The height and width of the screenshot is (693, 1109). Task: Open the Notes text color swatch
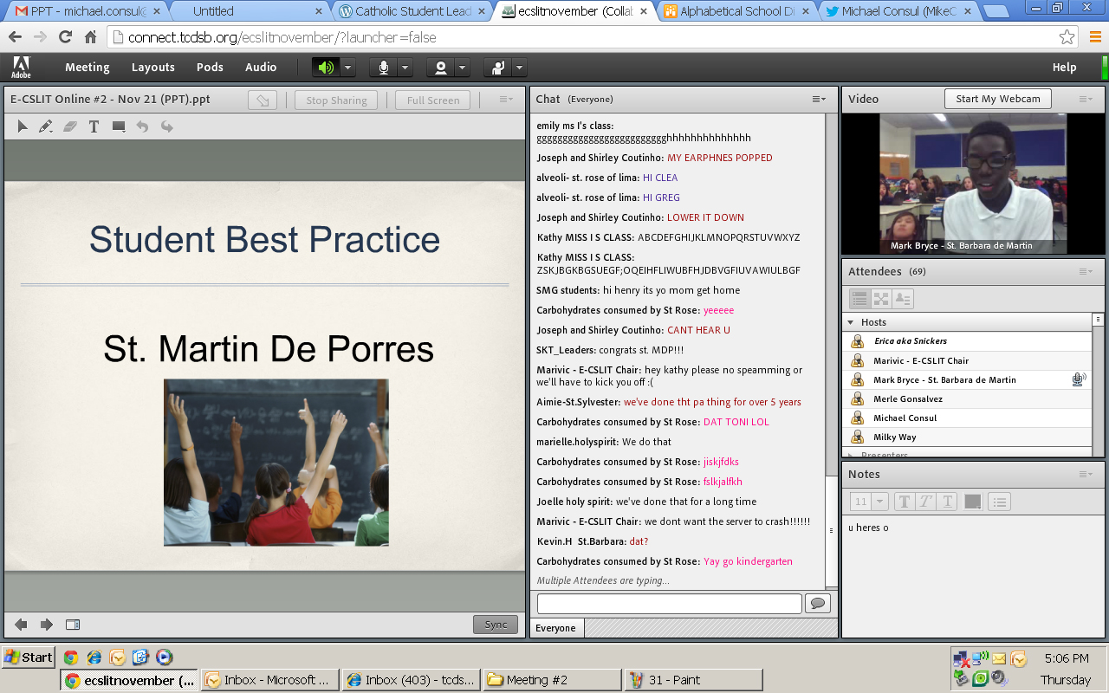click(x=972, y=502)
